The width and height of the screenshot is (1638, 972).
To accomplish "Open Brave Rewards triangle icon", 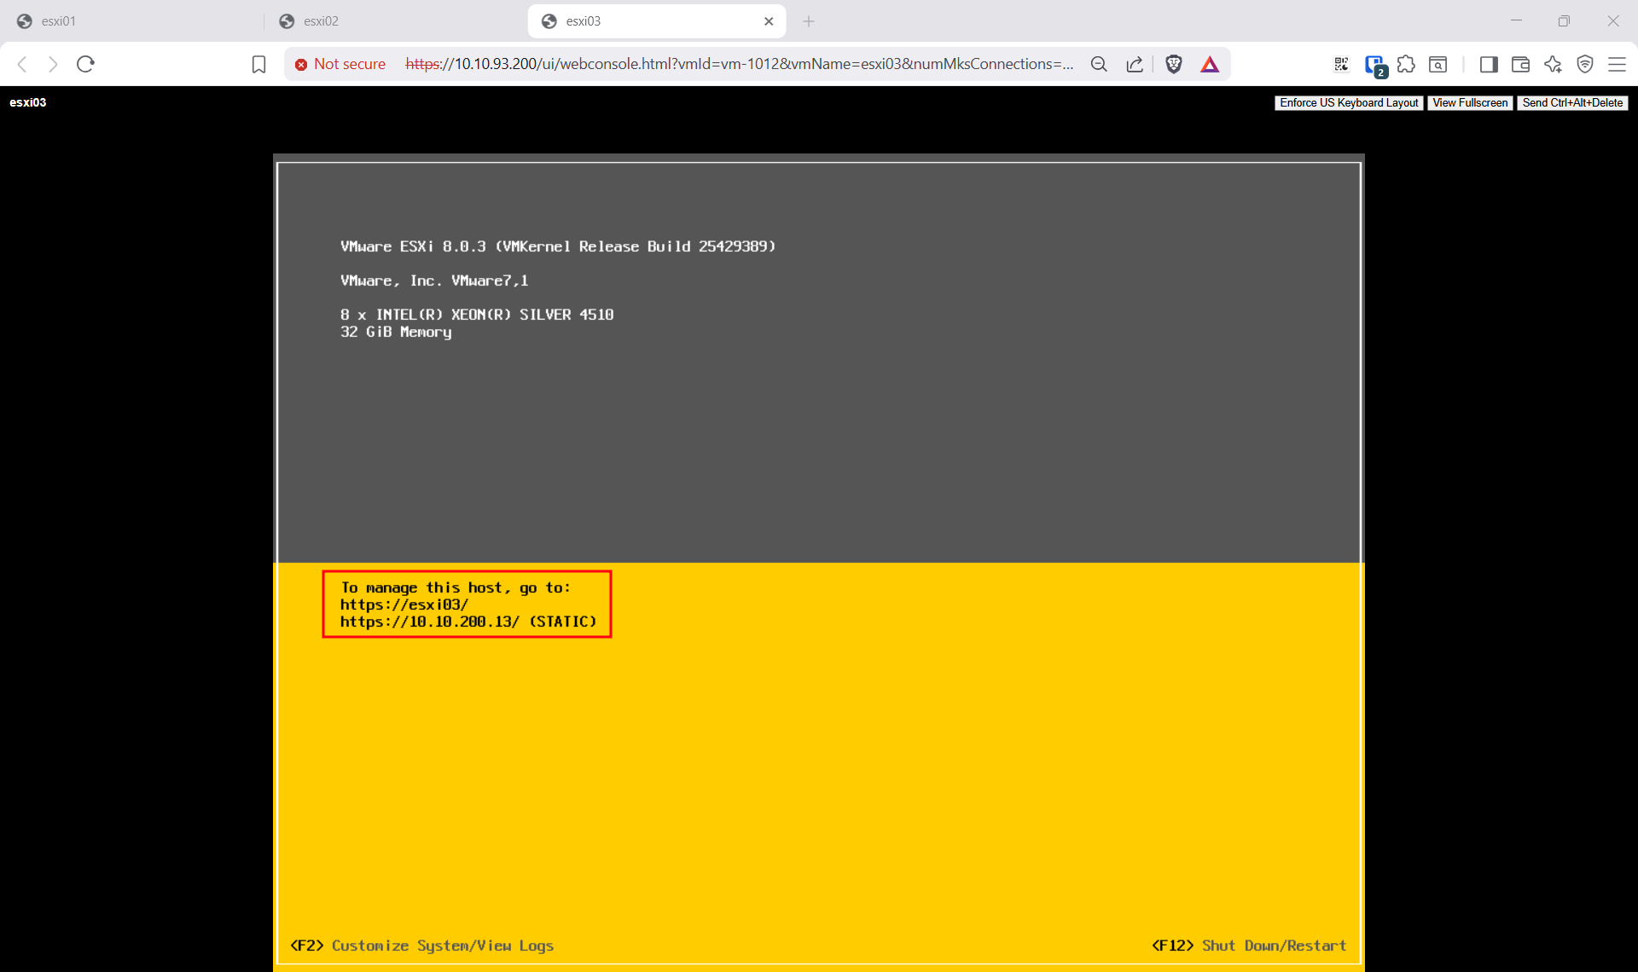I will [1210, 64].
